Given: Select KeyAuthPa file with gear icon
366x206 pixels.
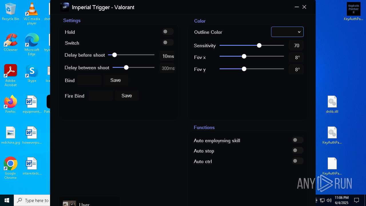Looking at the screenshot, I should 332,135.
